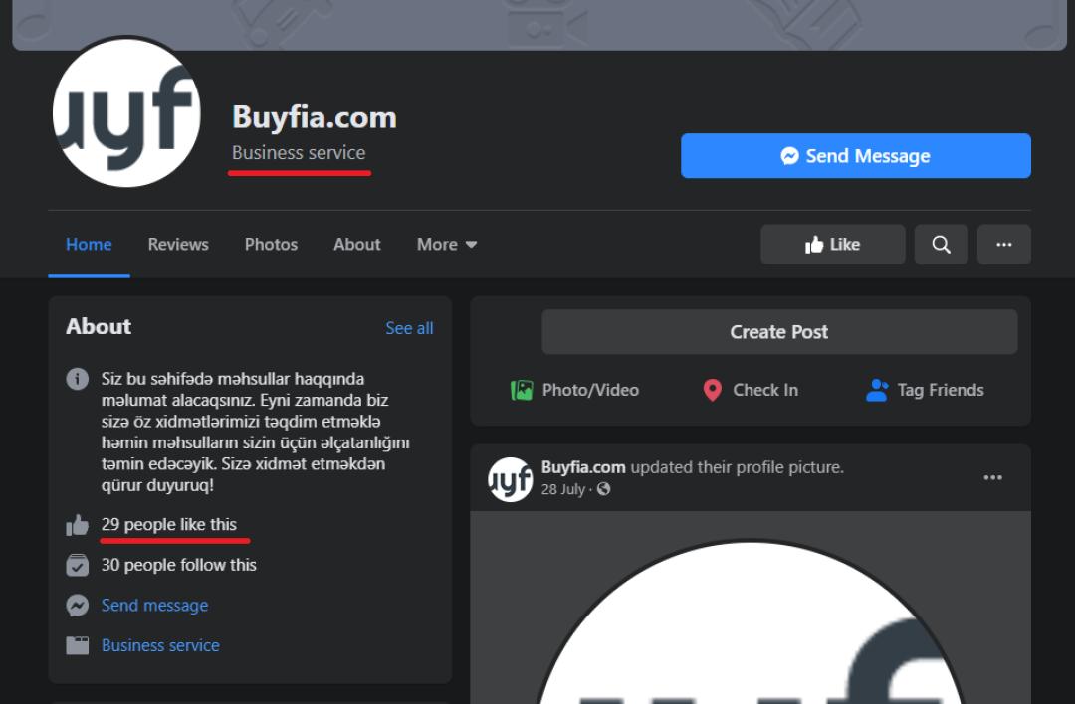
Task: Open the Reviews tab
Action: pyautogui.click(x=178, y=245)
